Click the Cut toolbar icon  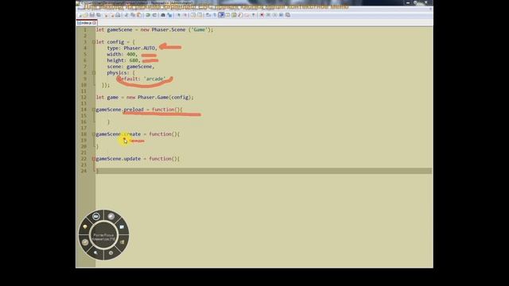(x=126, y=15)
